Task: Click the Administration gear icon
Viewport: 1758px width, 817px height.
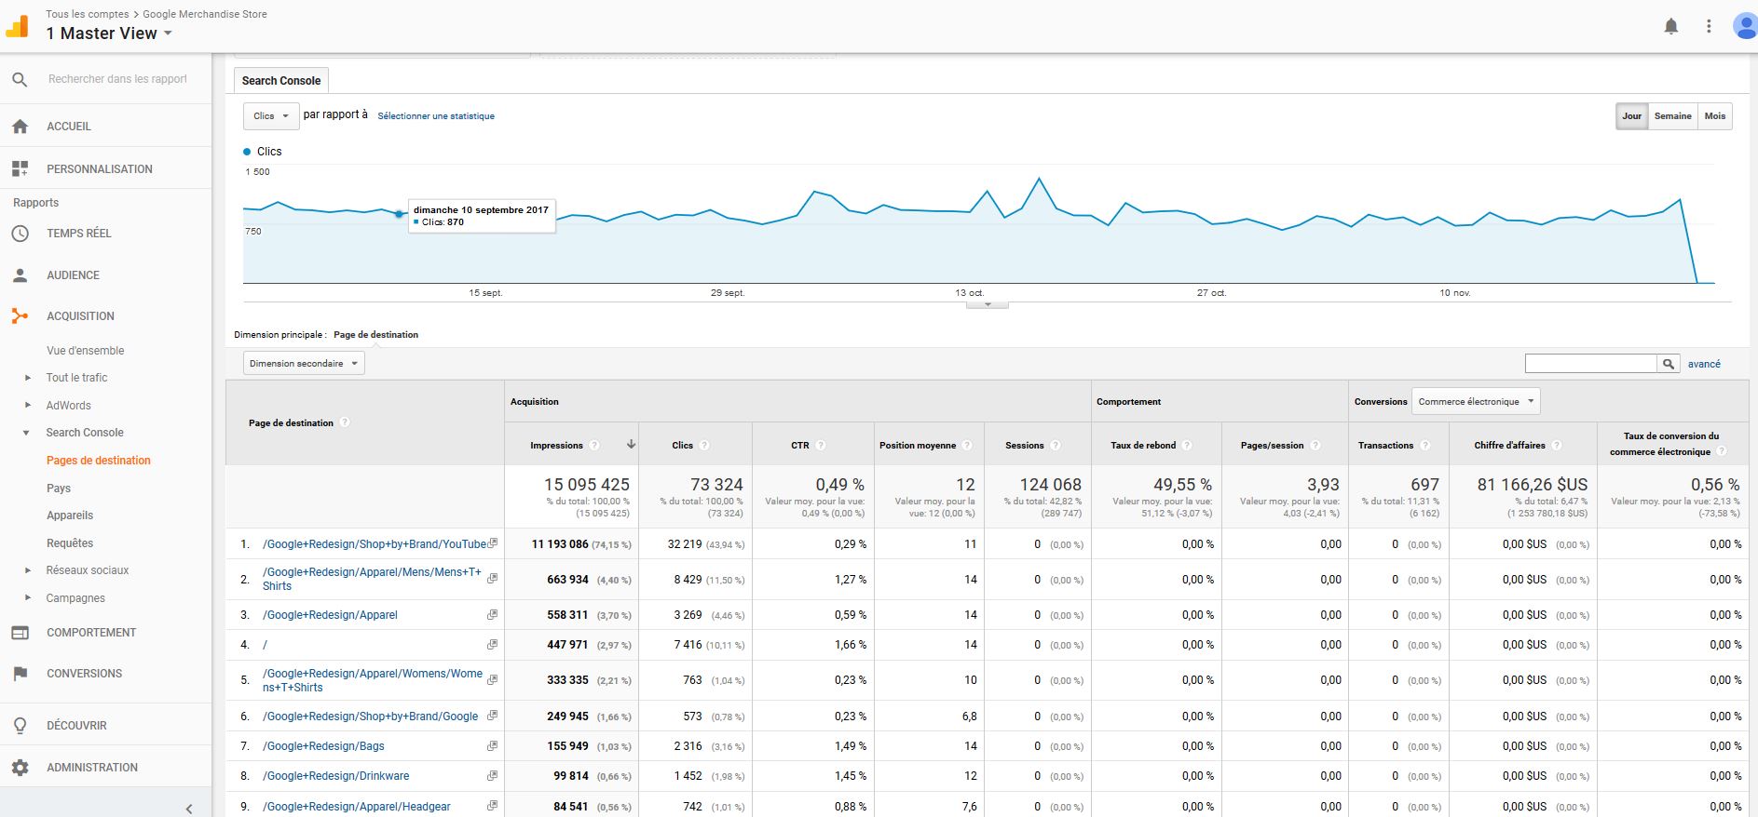Action: click(x=20, y=768)
